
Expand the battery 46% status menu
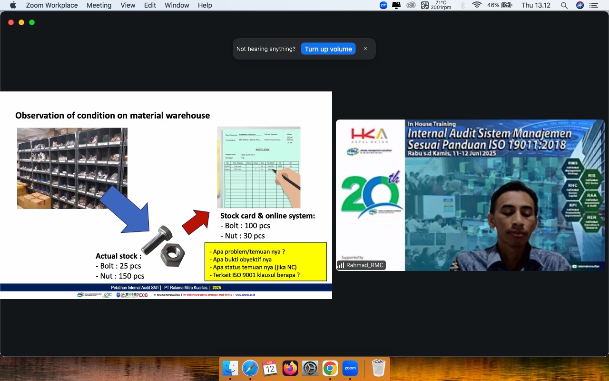(500, 5)
